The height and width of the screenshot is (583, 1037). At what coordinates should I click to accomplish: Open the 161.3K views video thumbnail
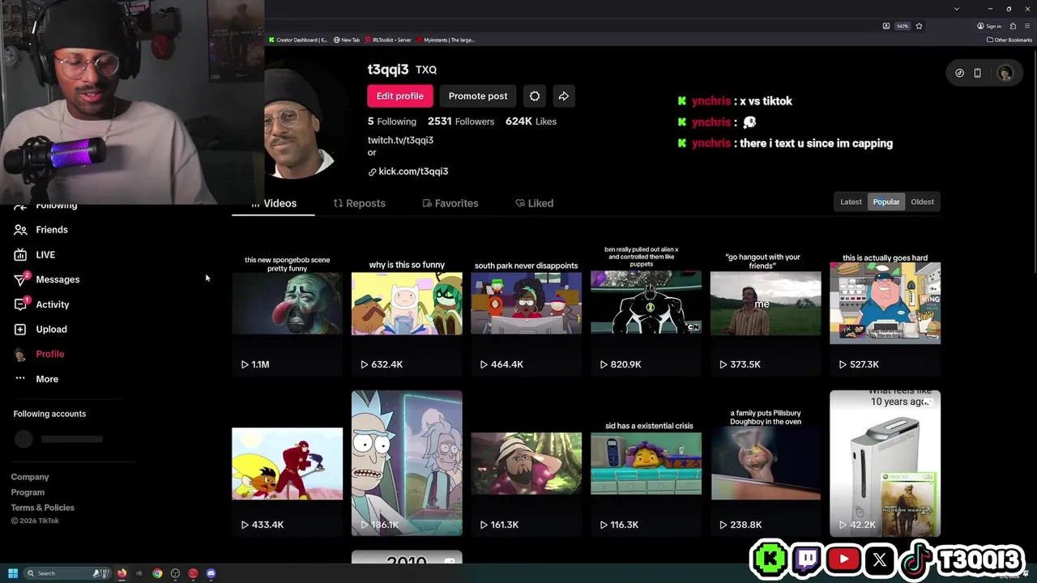[x=527, y=463]
